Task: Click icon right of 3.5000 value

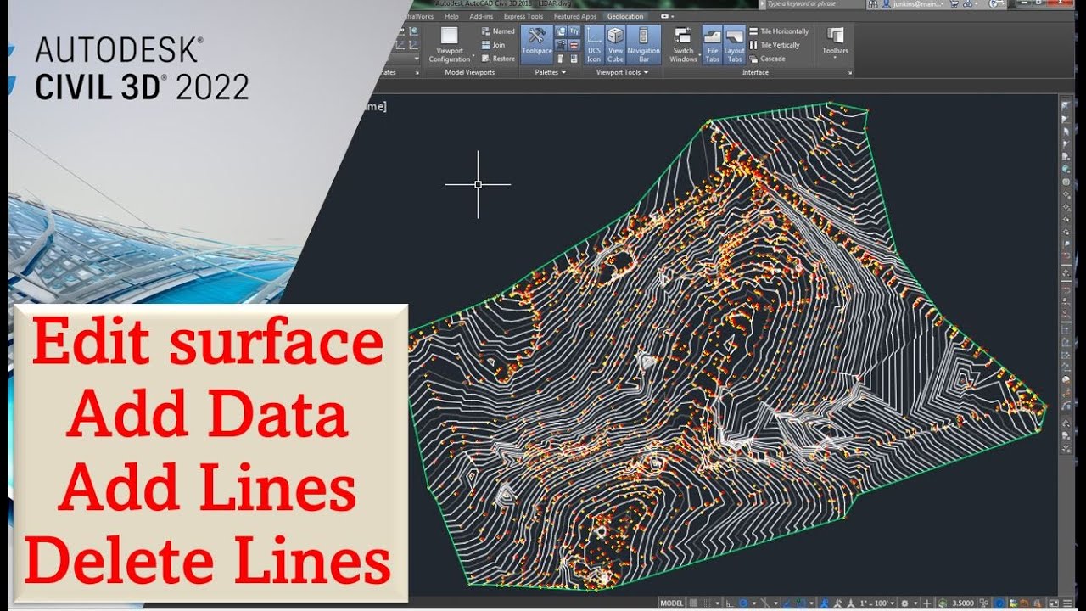Action: click(x=984, y=603)
